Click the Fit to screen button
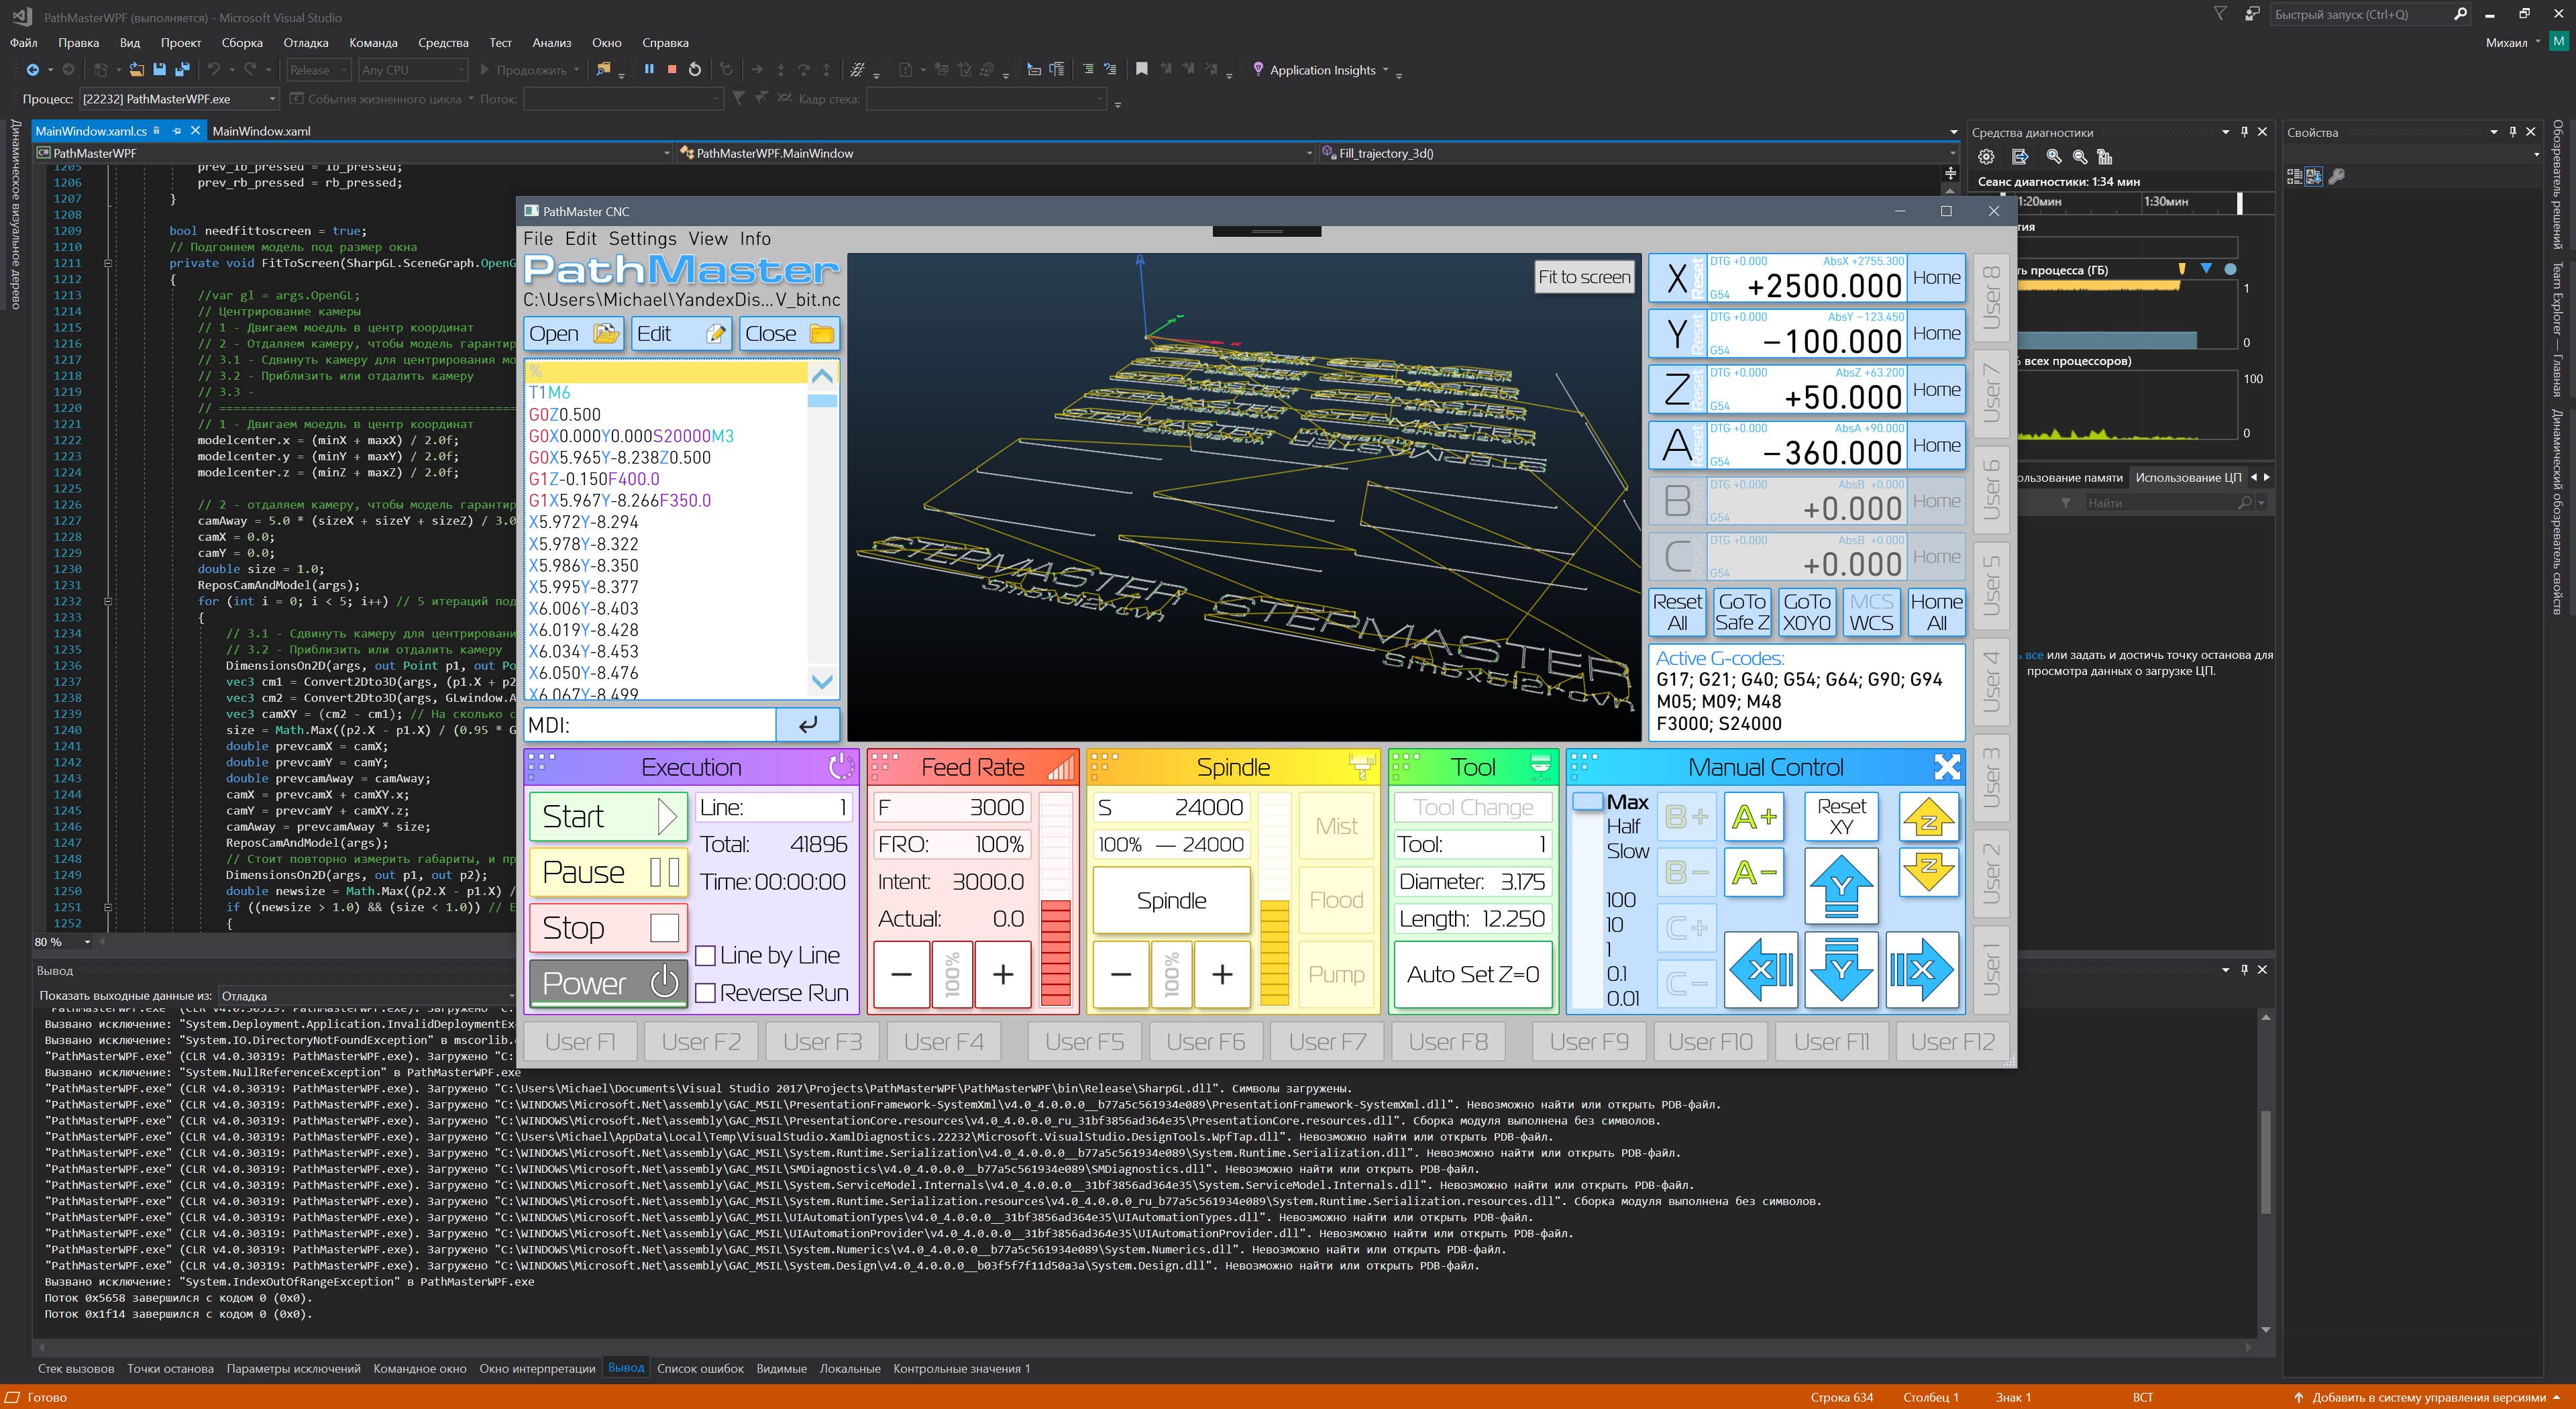This screenshot has height=1409, width=2576. point(1584,277)
